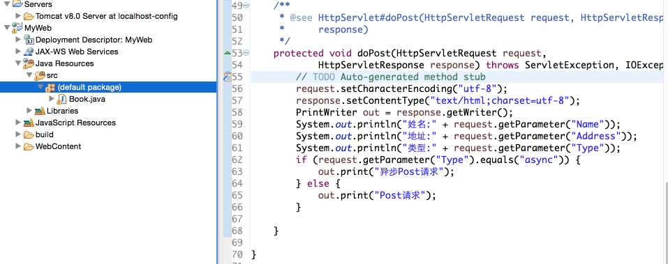
Task: Select the build folder label
Action: [x=44, y=134]
